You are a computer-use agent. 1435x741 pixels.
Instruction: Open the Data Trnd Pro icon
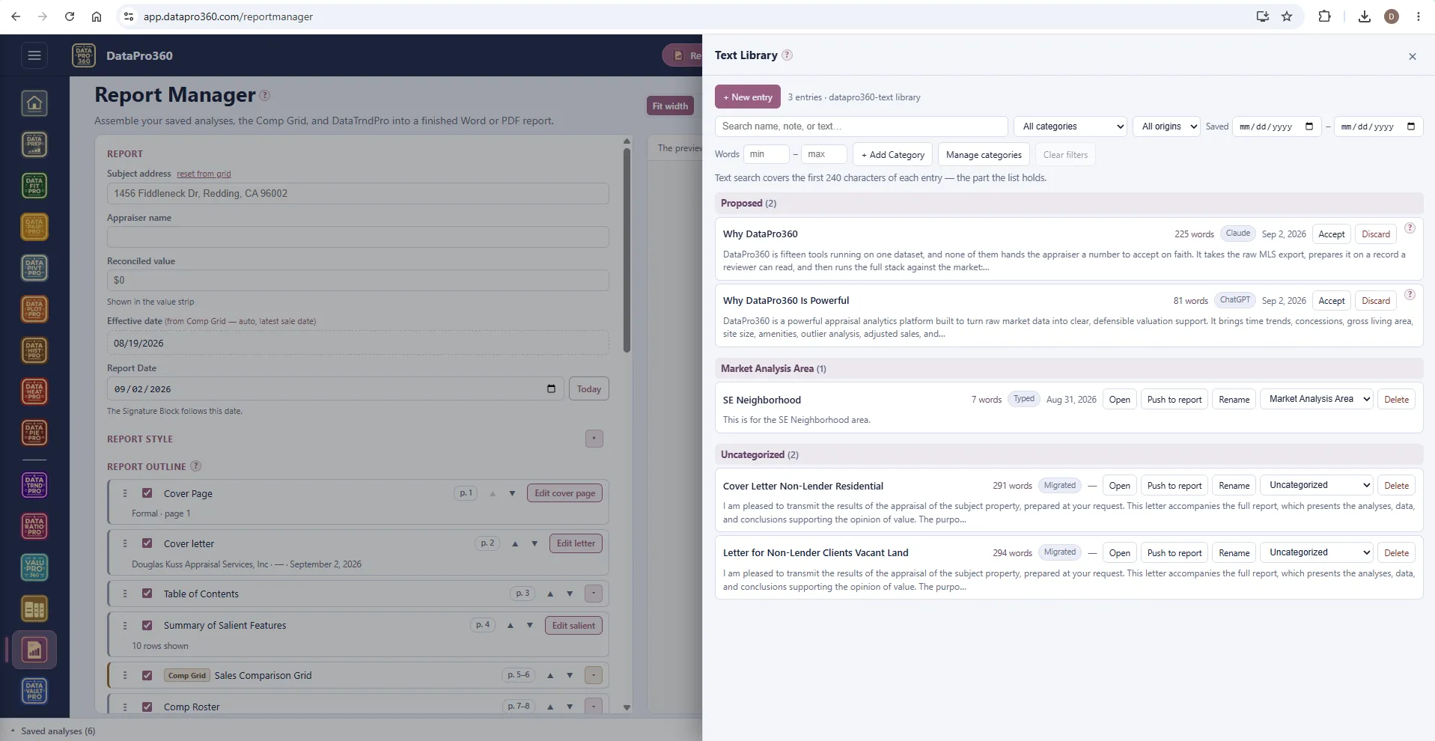(34, 486)
